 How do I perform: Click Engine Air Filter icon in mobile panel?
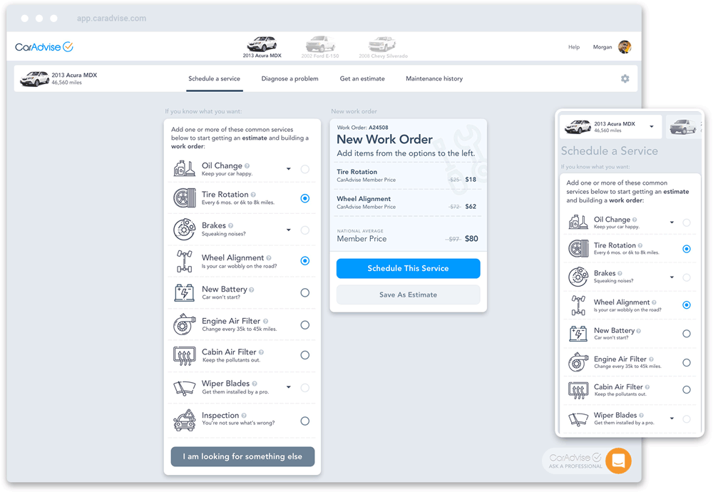point(578,362)
